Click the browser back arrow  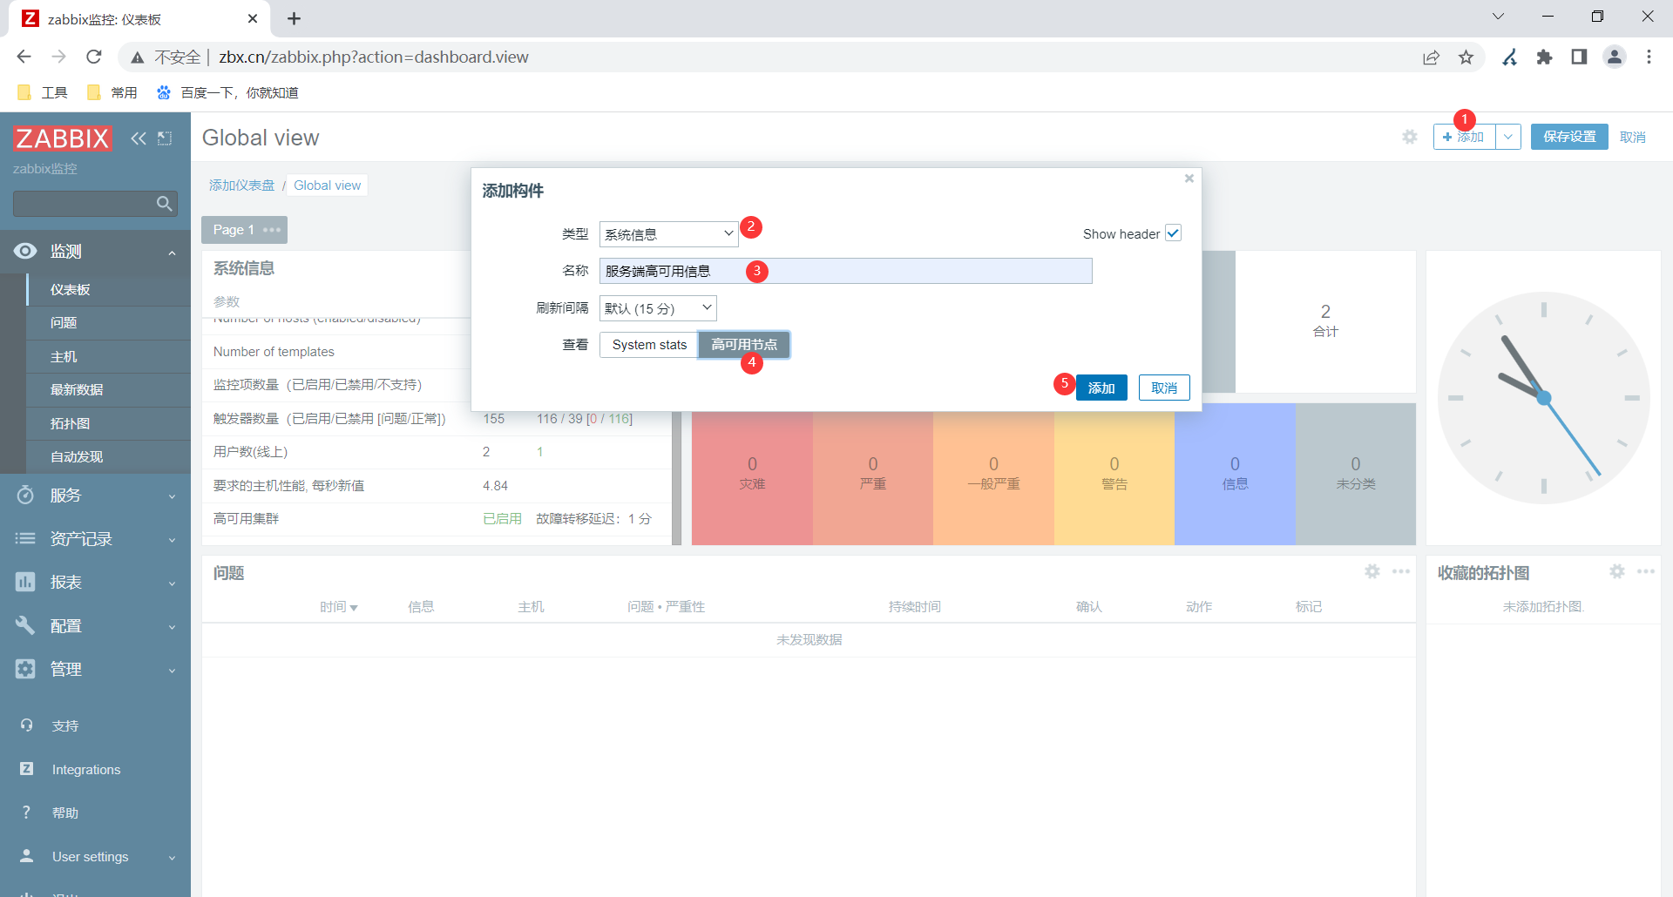click(x=24, y=57)
